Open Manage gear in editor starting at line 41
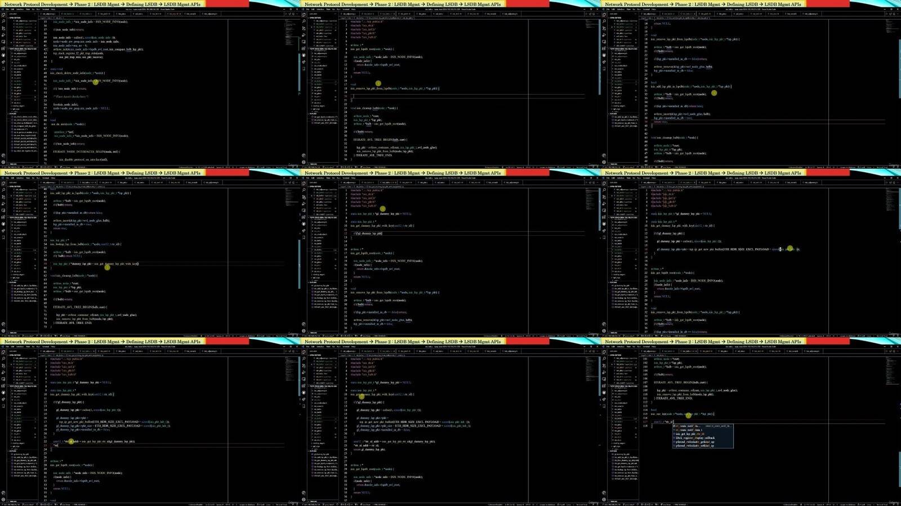The image size is (901, 506). point(3,331)
